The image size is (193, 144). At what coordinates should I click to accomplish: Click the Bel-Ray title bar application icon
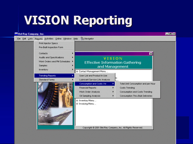16,34
